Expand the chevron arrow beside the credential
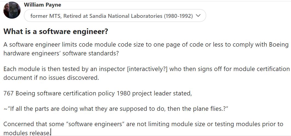Screen dimensions: 291x136 [198, 16]
